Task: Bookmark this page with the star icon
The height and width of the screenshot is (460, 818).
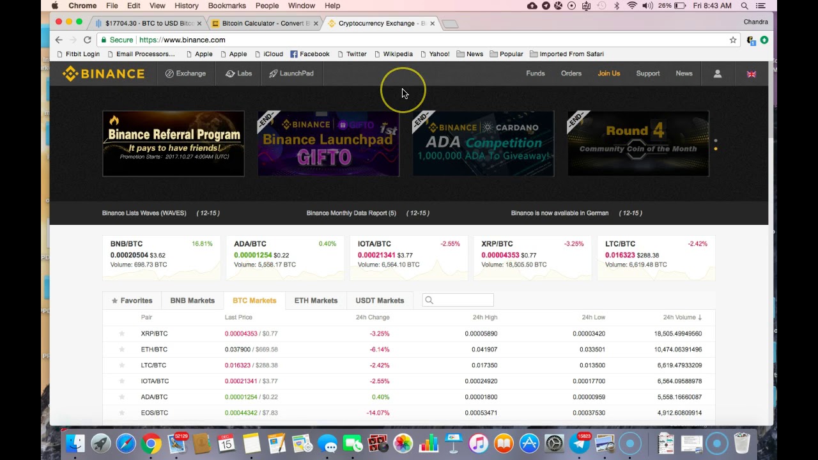Action: 733,40
